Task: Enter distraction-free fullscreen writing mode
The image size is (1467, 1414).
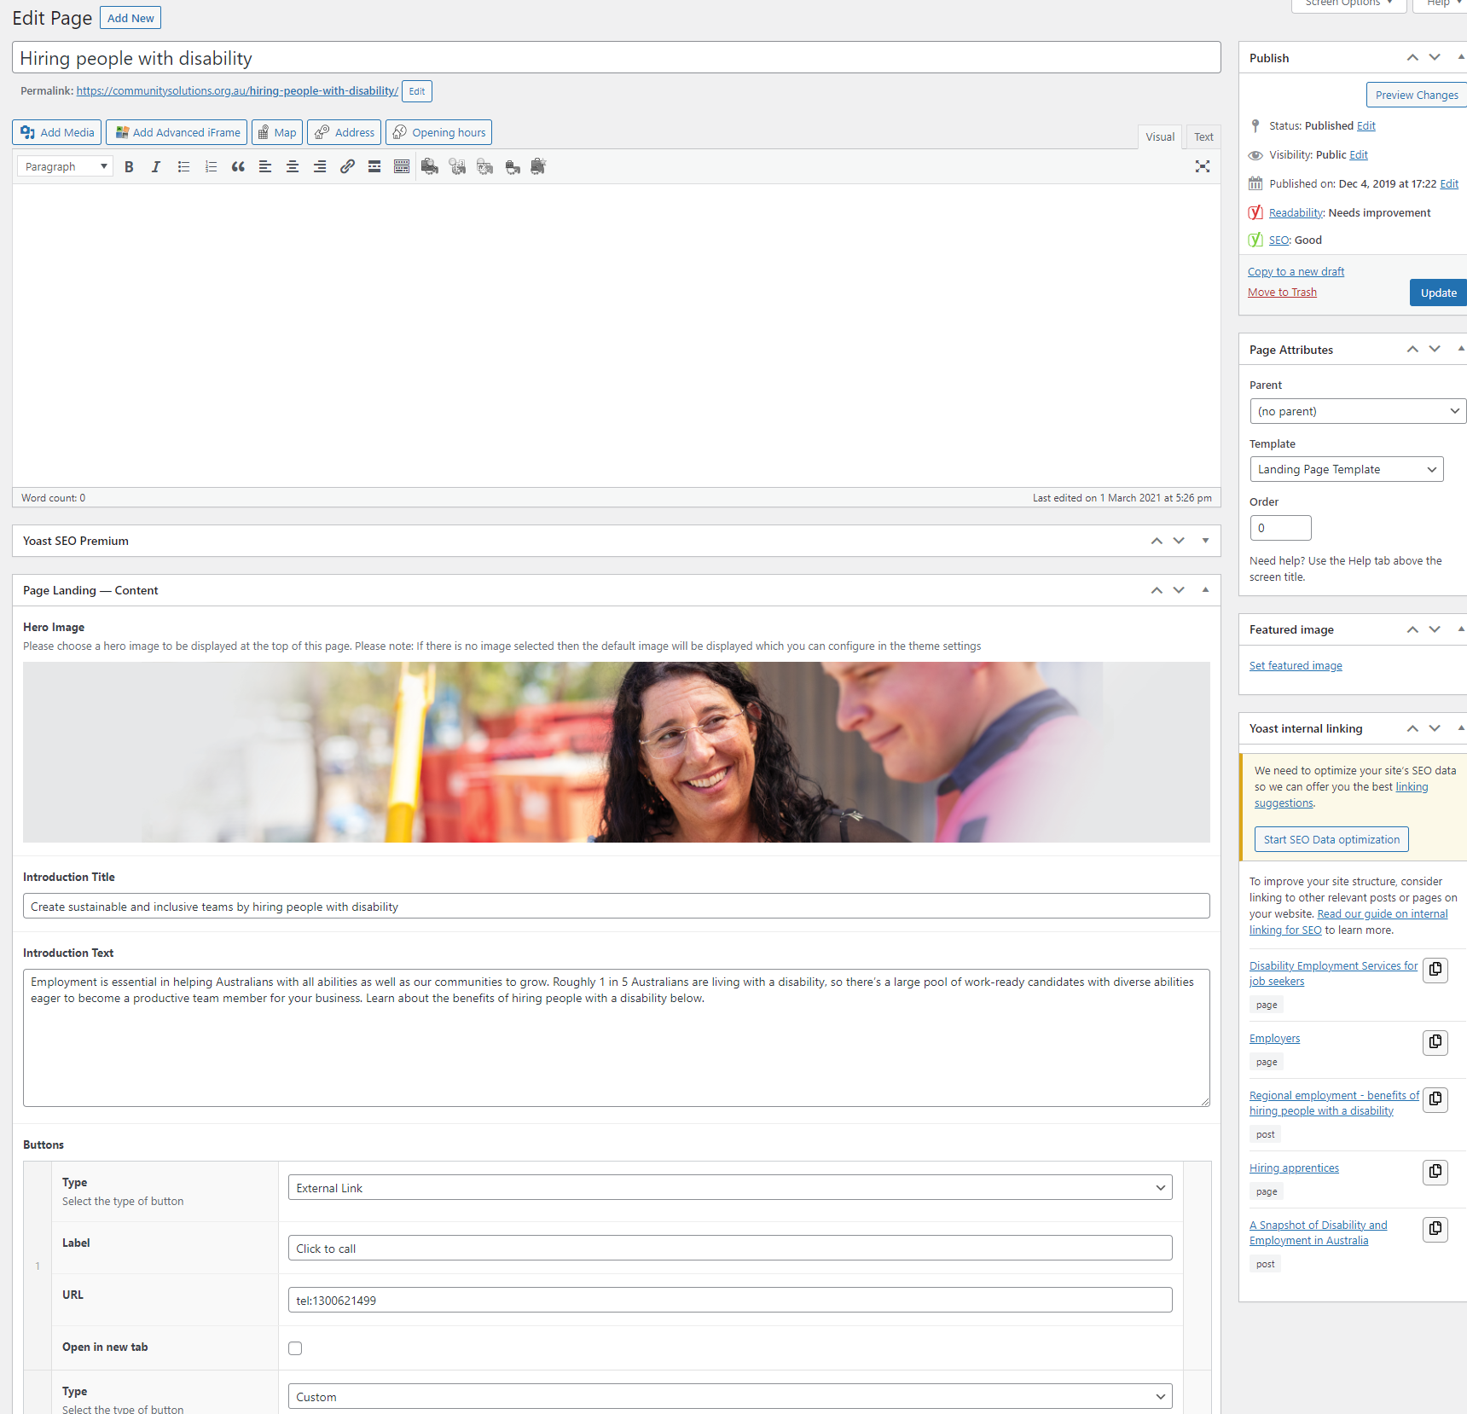Action: [x=1203, y=166]
